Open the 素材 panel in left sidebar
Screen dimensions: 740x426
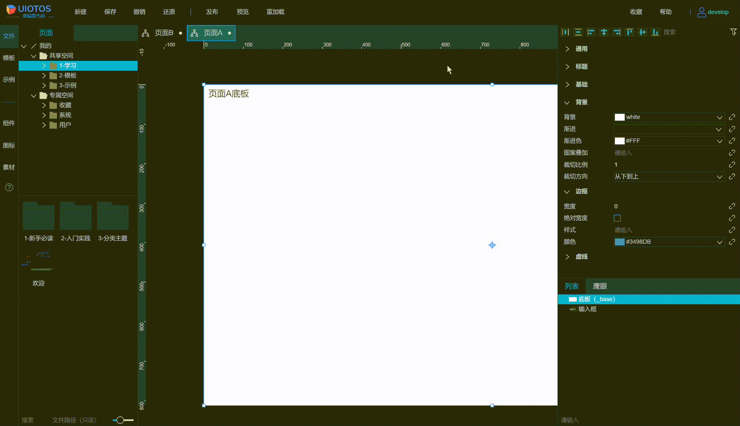9,167
